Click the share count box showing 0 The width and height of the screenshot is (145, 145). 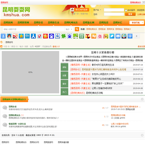137,36
